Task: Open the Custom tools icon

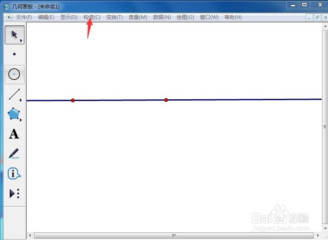Action: (x=14, y=193)
